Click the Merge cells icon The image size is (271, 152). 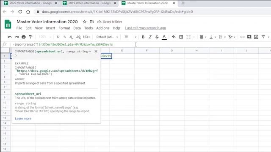(x=188, y=37)
